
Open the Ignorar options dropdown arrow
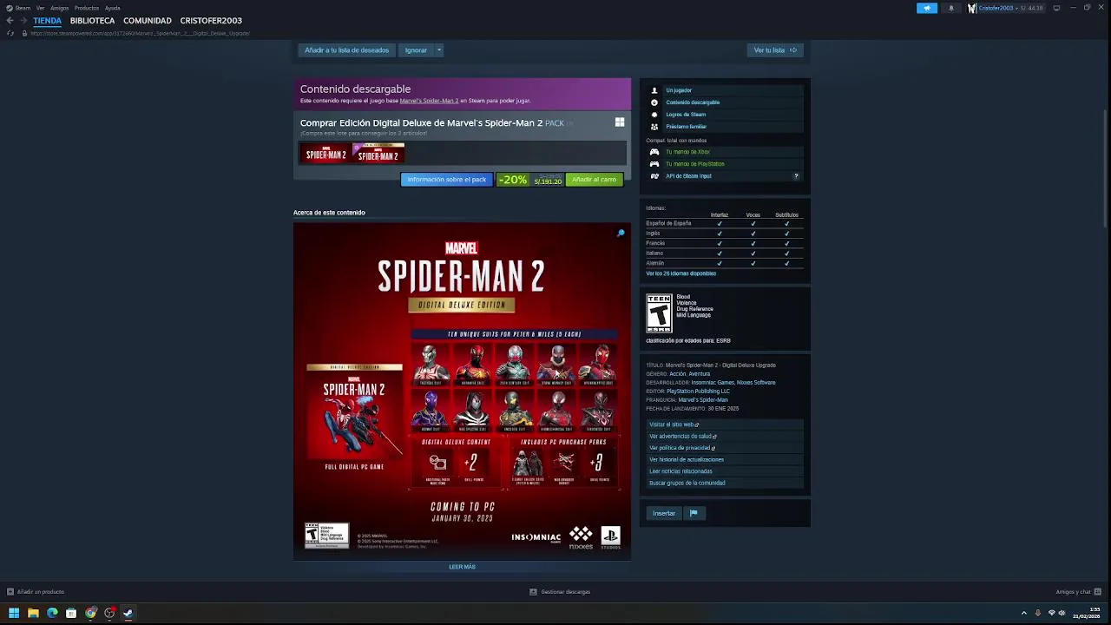click(x=439, y=50)
